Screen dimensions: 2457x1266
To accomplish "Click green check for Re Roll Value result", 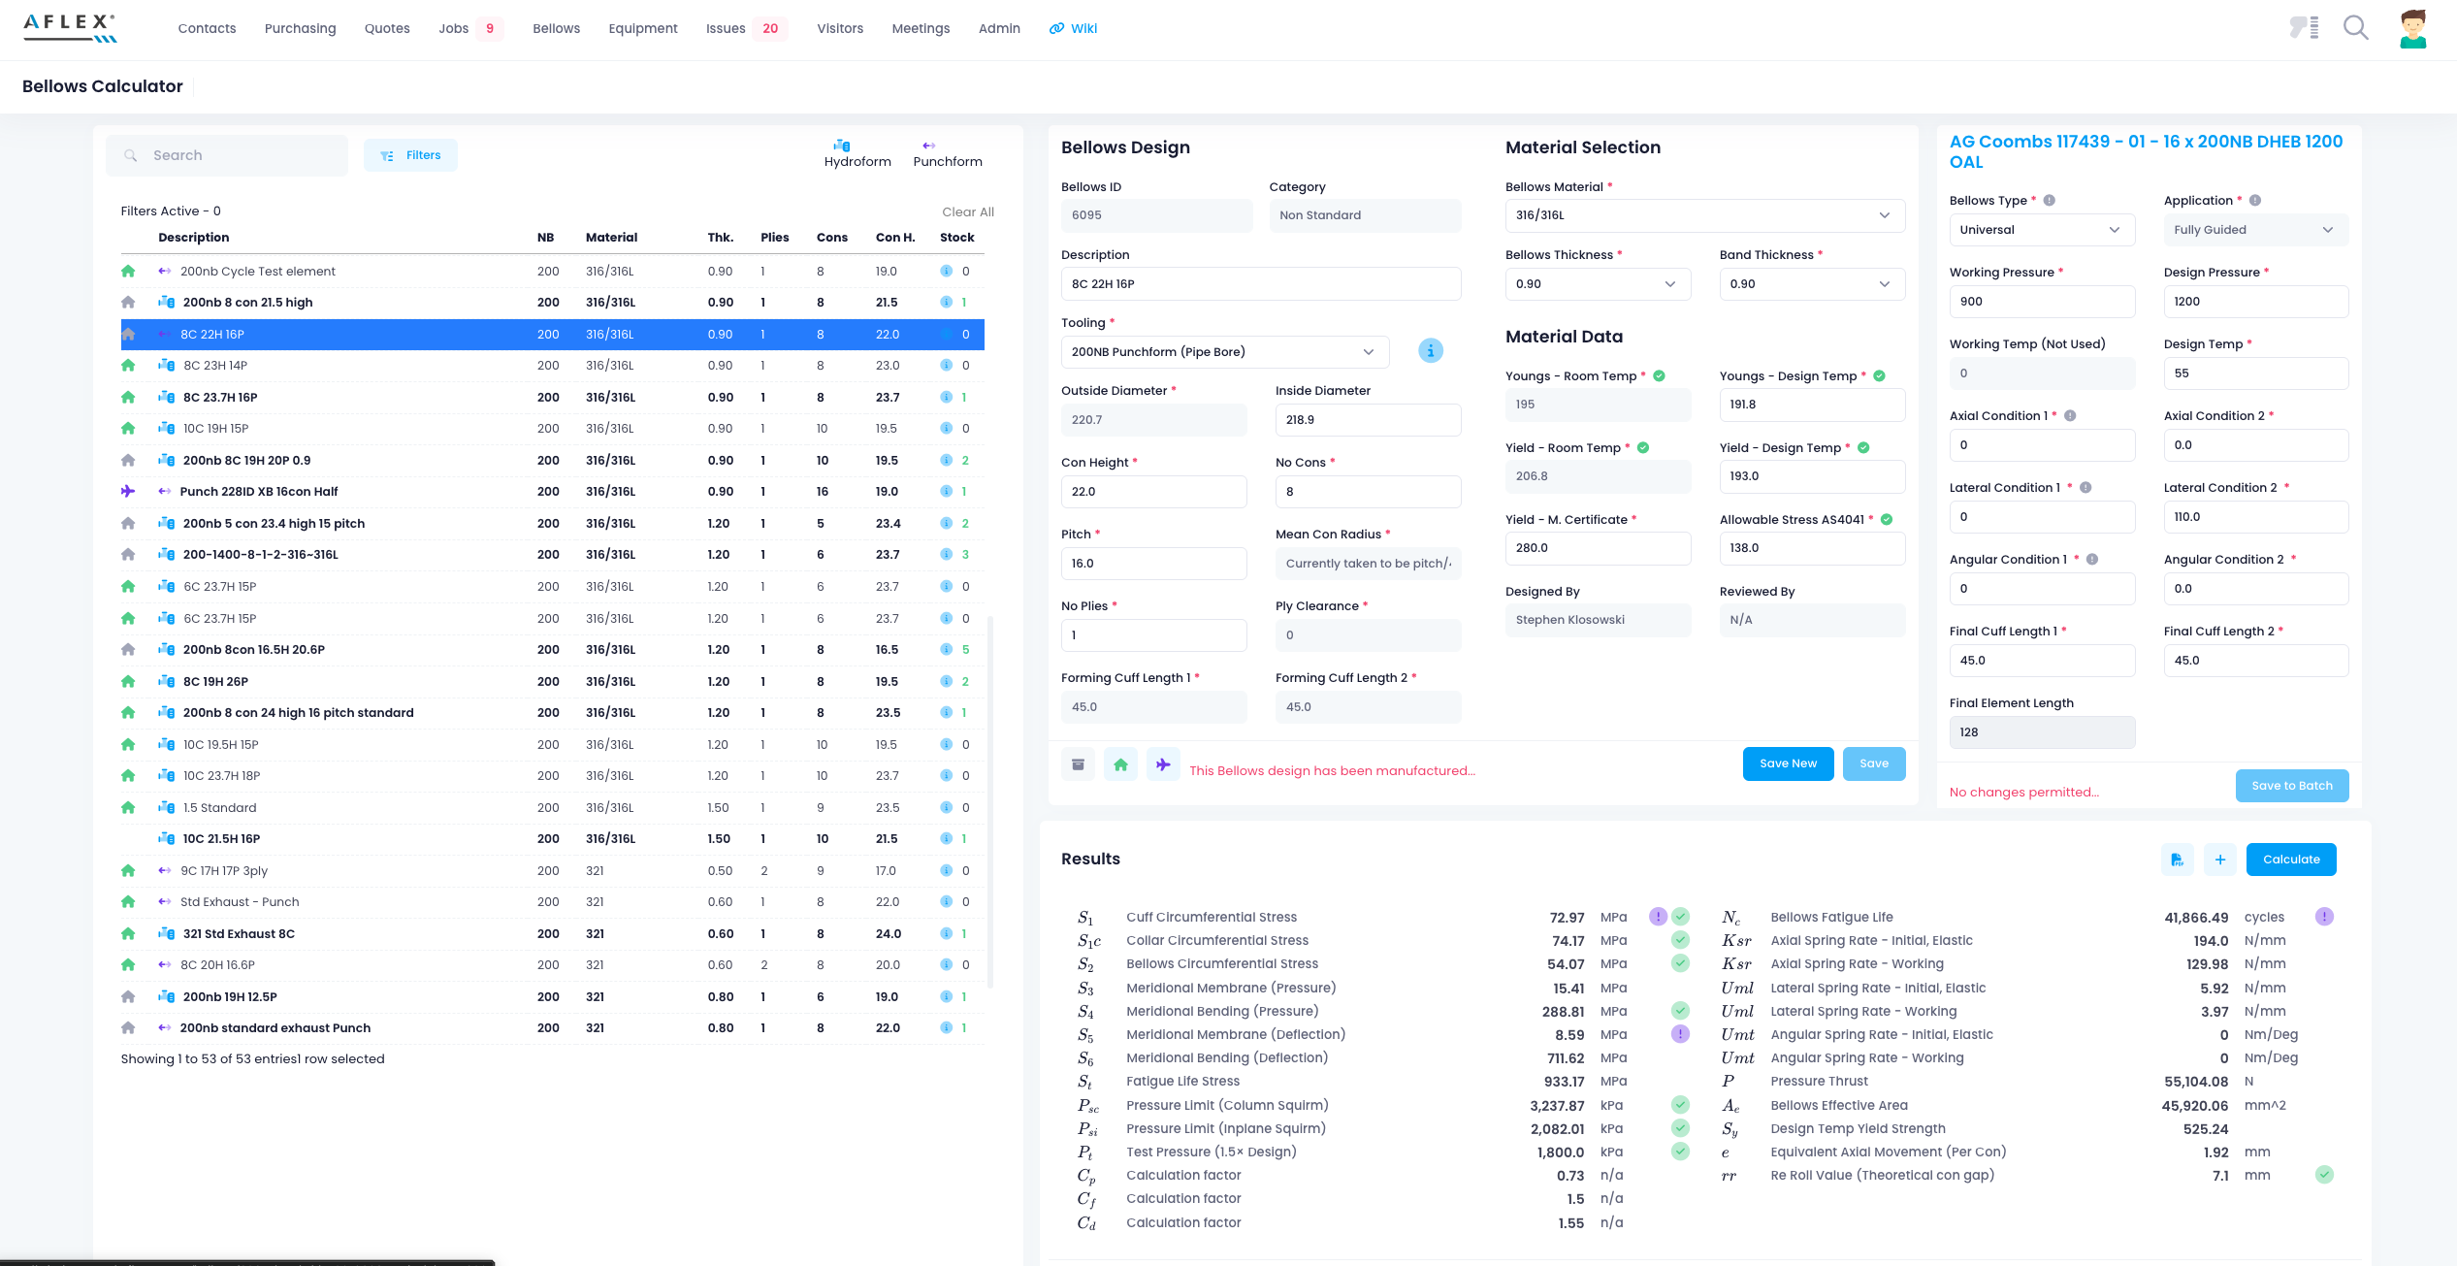I will 2324,1175.
